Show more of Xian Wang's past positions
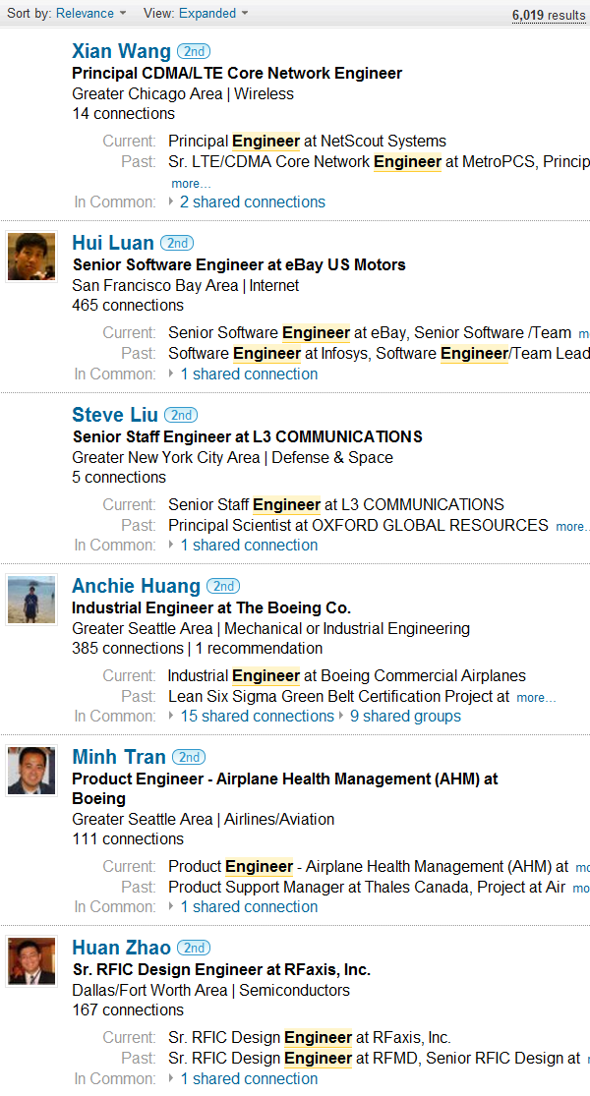590x1096 pixels. pos(191,184)
